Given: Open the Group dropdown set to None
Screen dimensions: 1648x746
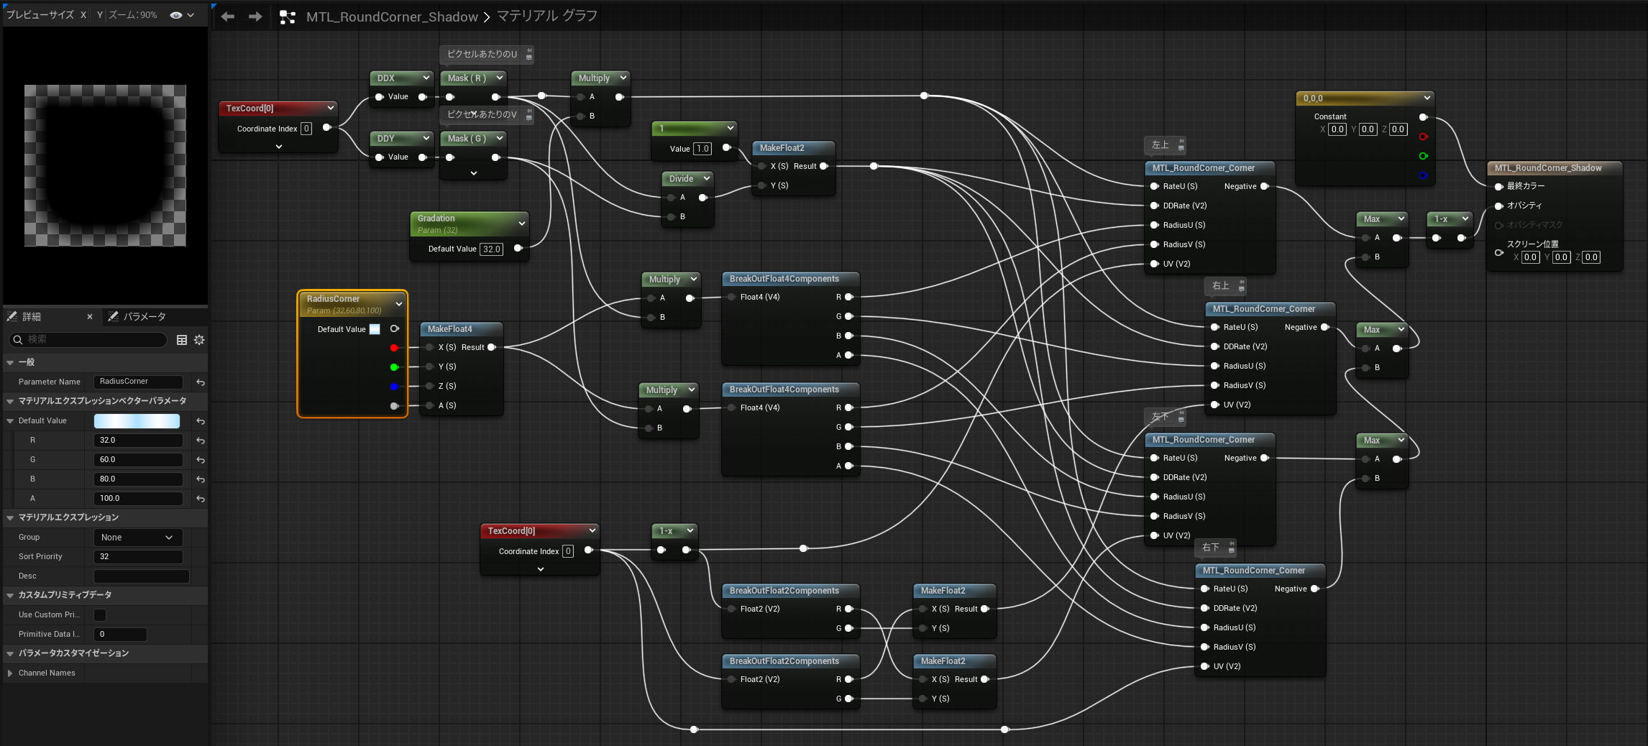Looking at the screenshot, I should (138, 538).
